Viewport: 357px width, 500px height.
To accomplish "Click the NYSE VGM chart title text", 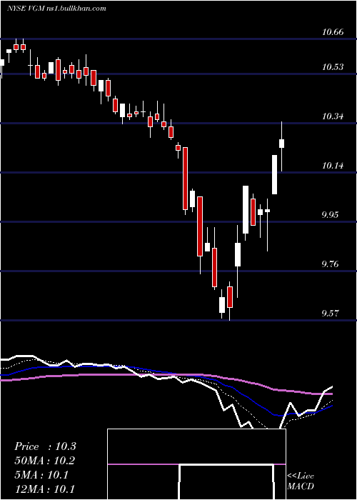I will click(56, 9).
